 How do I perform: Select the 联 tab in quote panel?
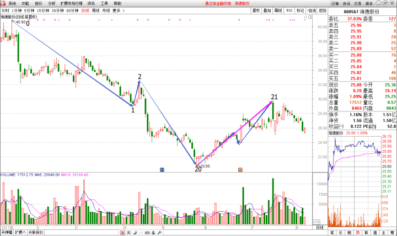tap(367, 233)
